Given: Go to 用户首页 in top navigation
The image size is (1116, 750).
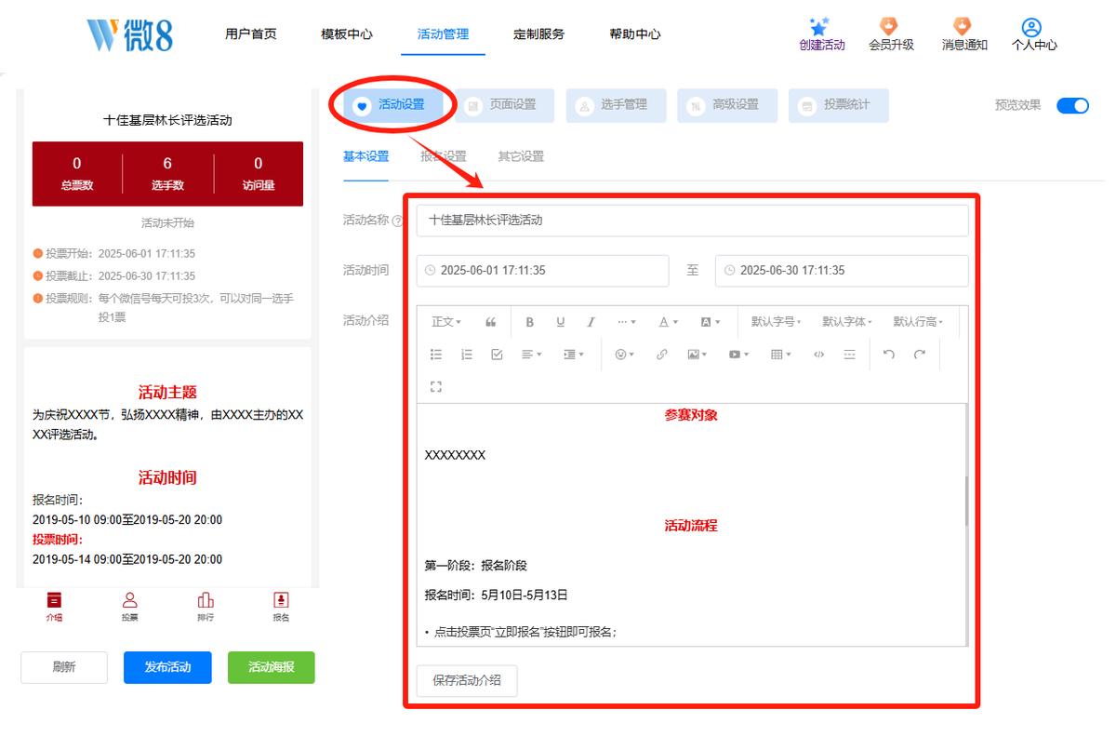Looking at the screenshot, I should 251,34.
